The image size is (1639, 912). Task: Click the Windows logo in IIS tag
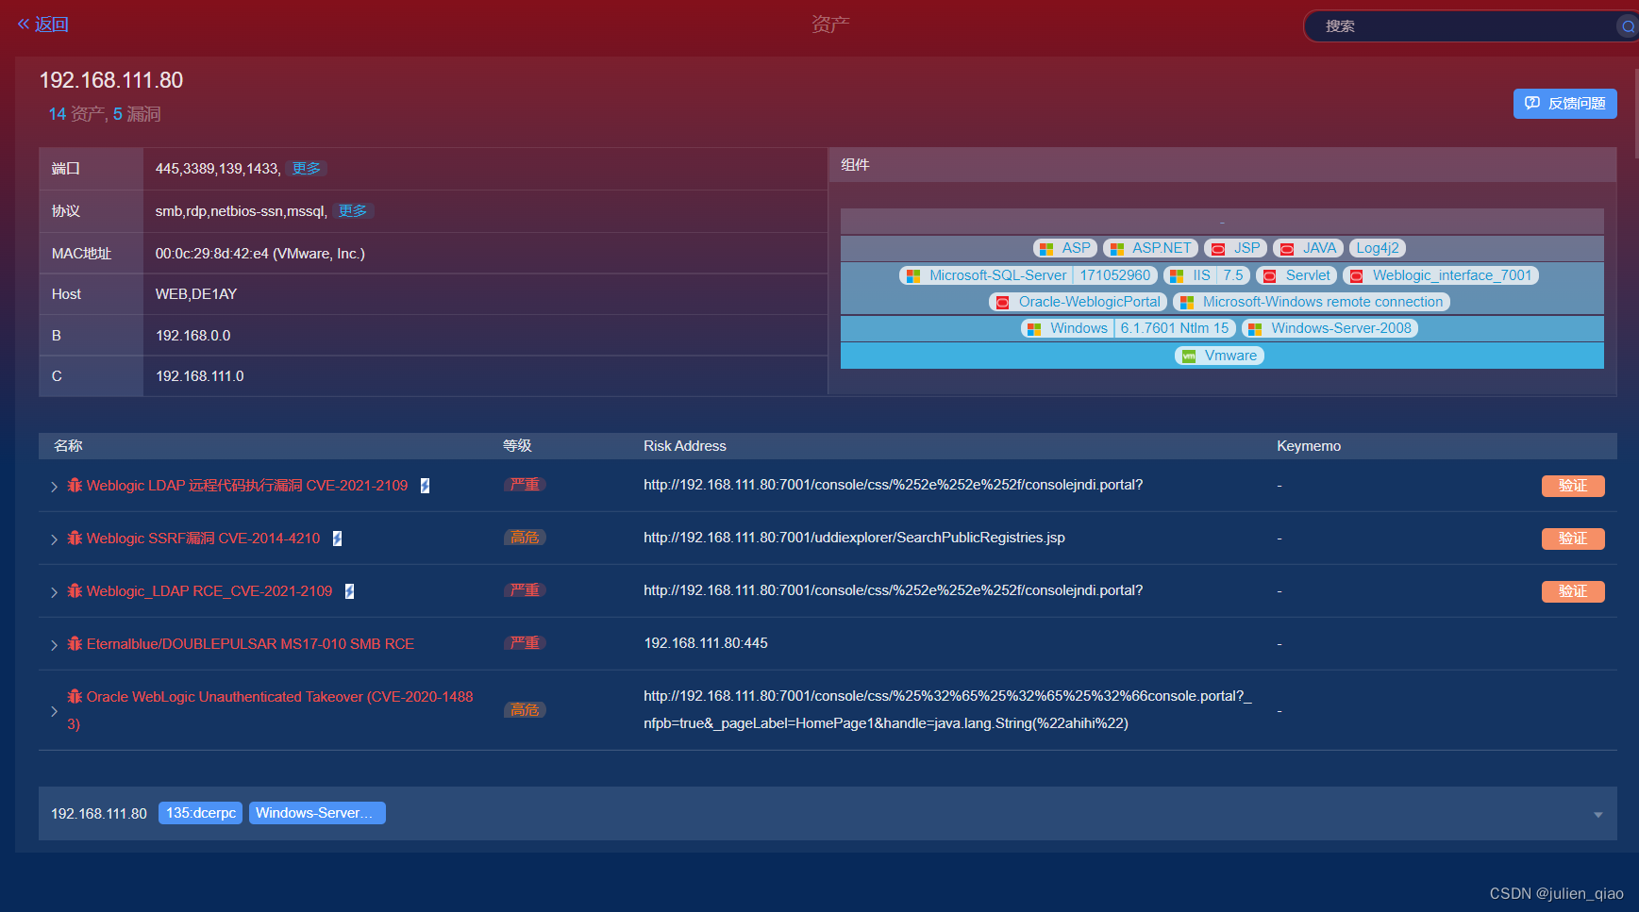click(1177, 276)
